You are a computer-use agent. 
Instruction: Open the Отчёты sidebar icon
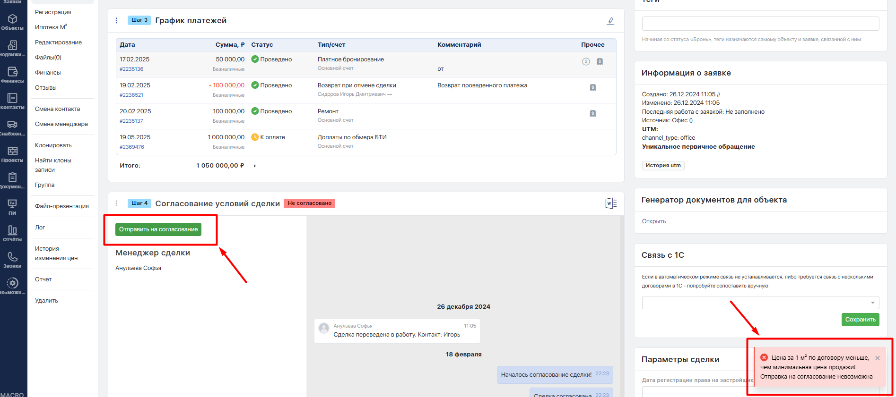pyautogui.click(x=12, y=233)
